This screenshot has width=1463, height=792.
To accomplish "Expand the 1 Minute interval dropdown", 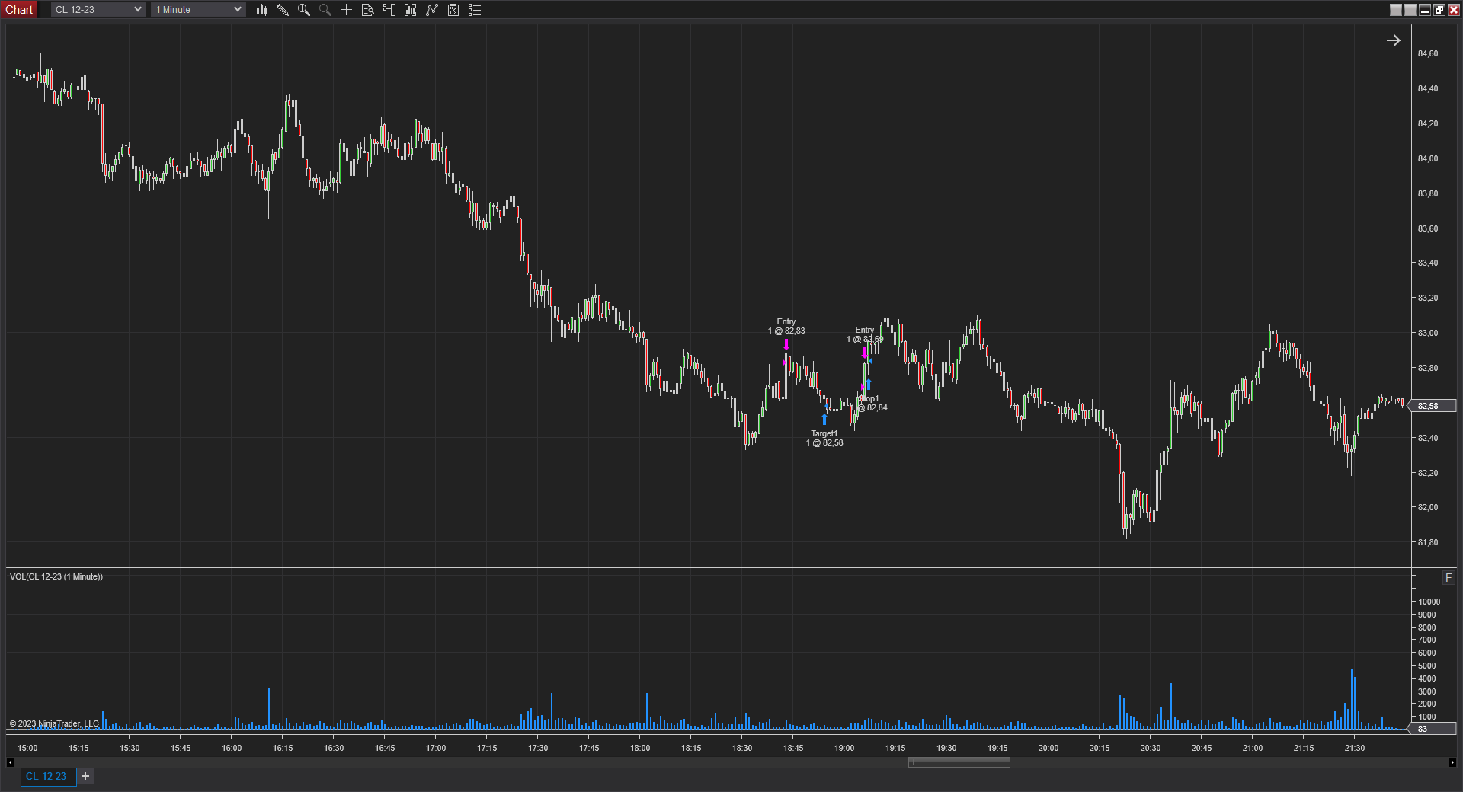I will coord(198,10).
